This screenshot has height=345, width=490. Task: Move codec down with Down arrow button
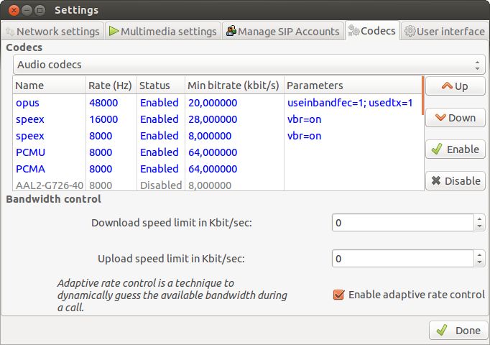pyautogui.click(x=455, y=118)
